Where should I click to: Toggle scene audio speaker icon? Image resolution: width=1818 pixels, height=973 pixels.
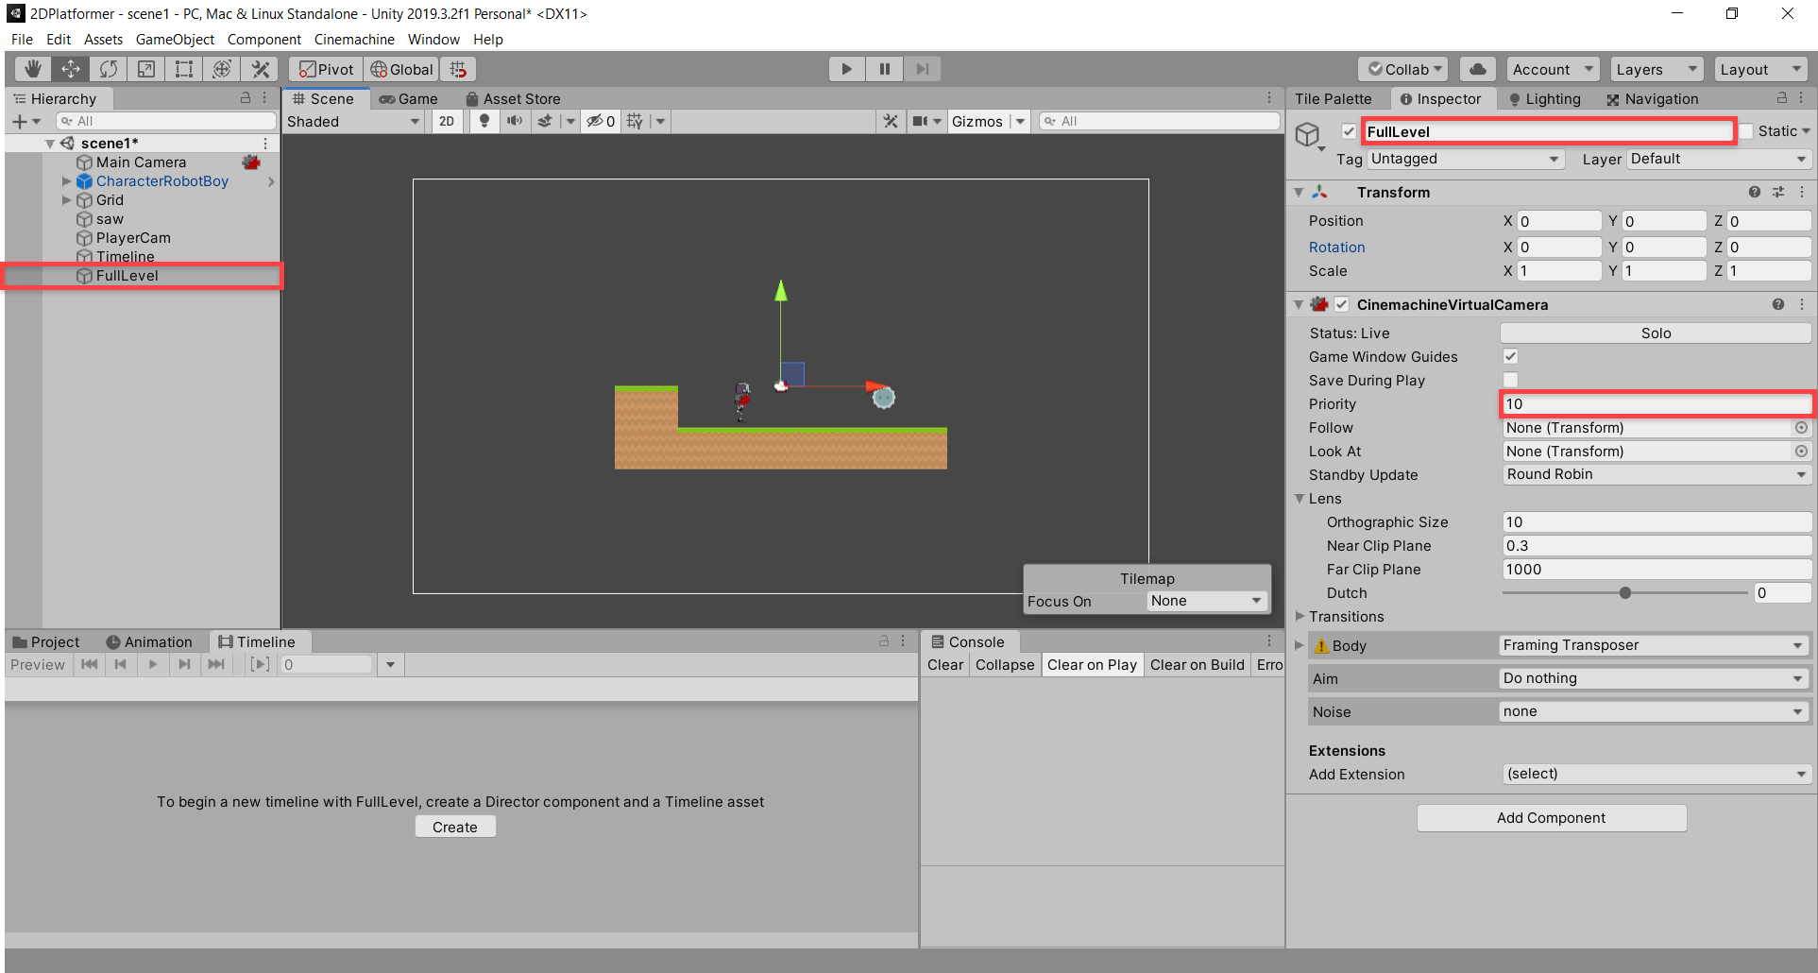point(514,121)
